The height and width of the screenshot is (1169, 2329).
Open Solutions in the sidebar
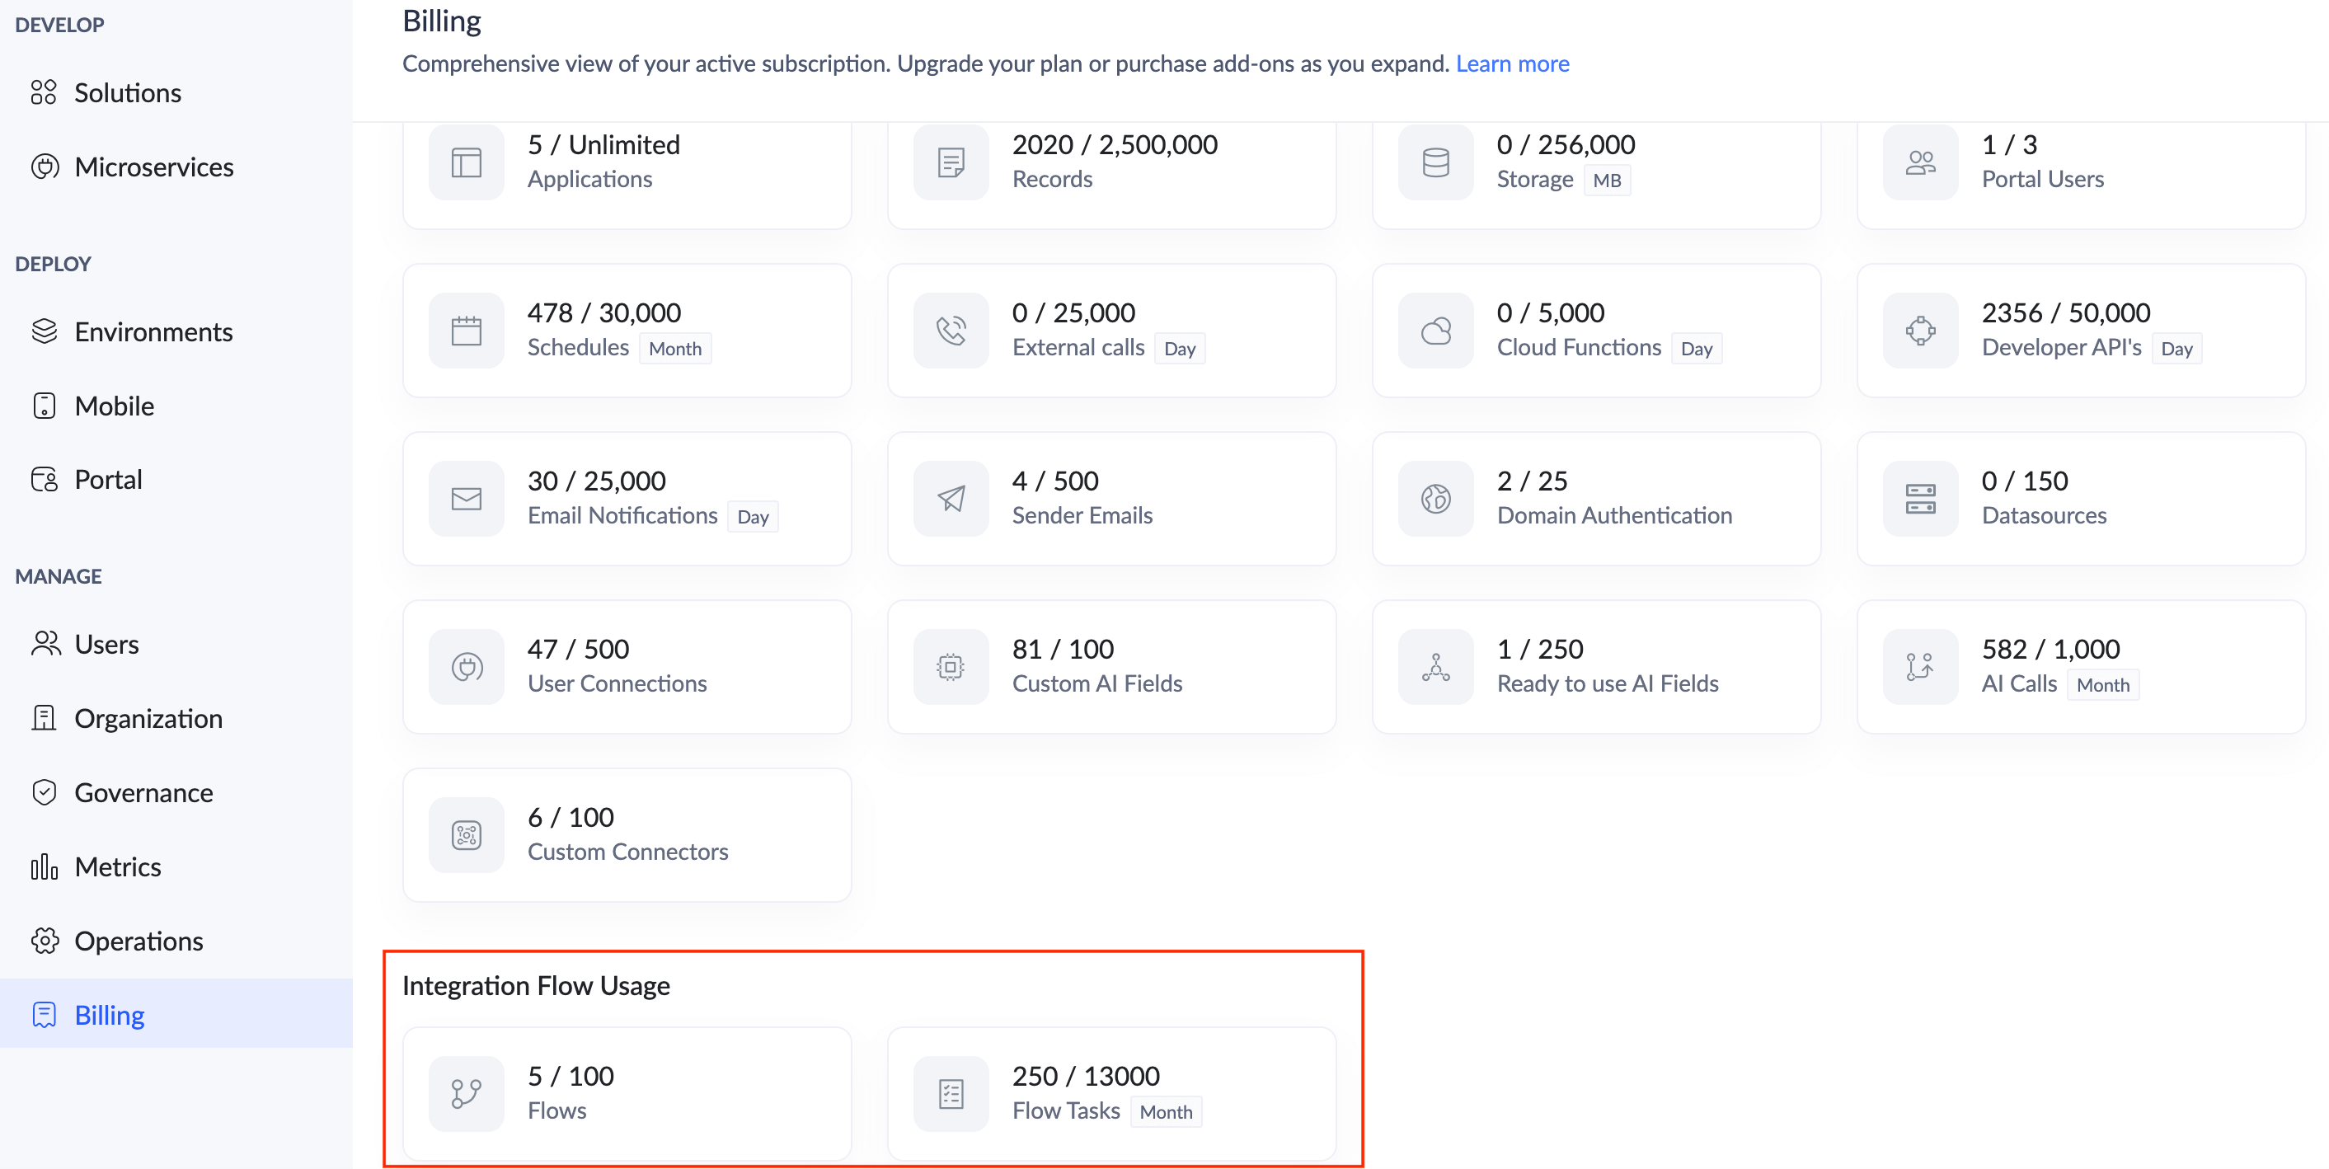coord(128,92)
